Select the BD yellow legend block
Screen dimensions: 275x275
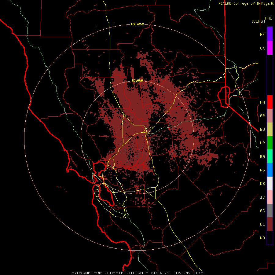coord(270,130)
